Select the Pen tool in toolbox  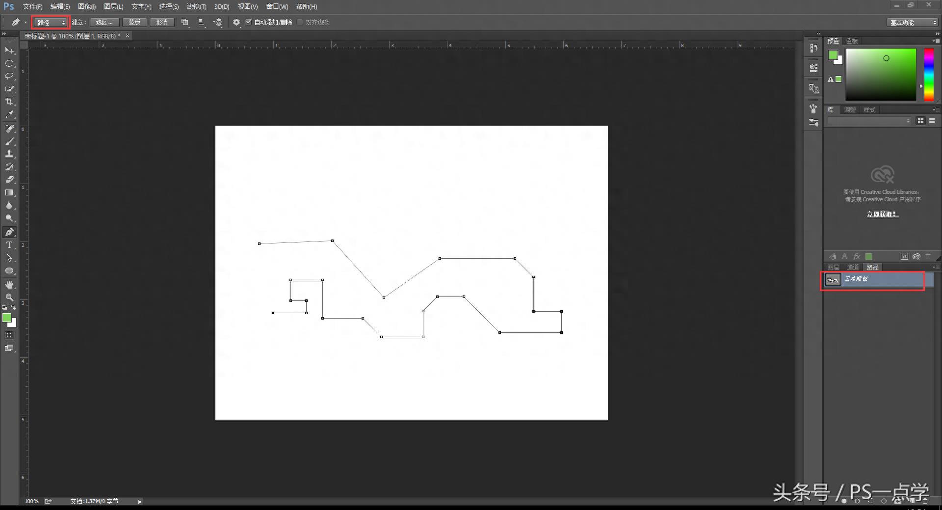click(9, 232)
